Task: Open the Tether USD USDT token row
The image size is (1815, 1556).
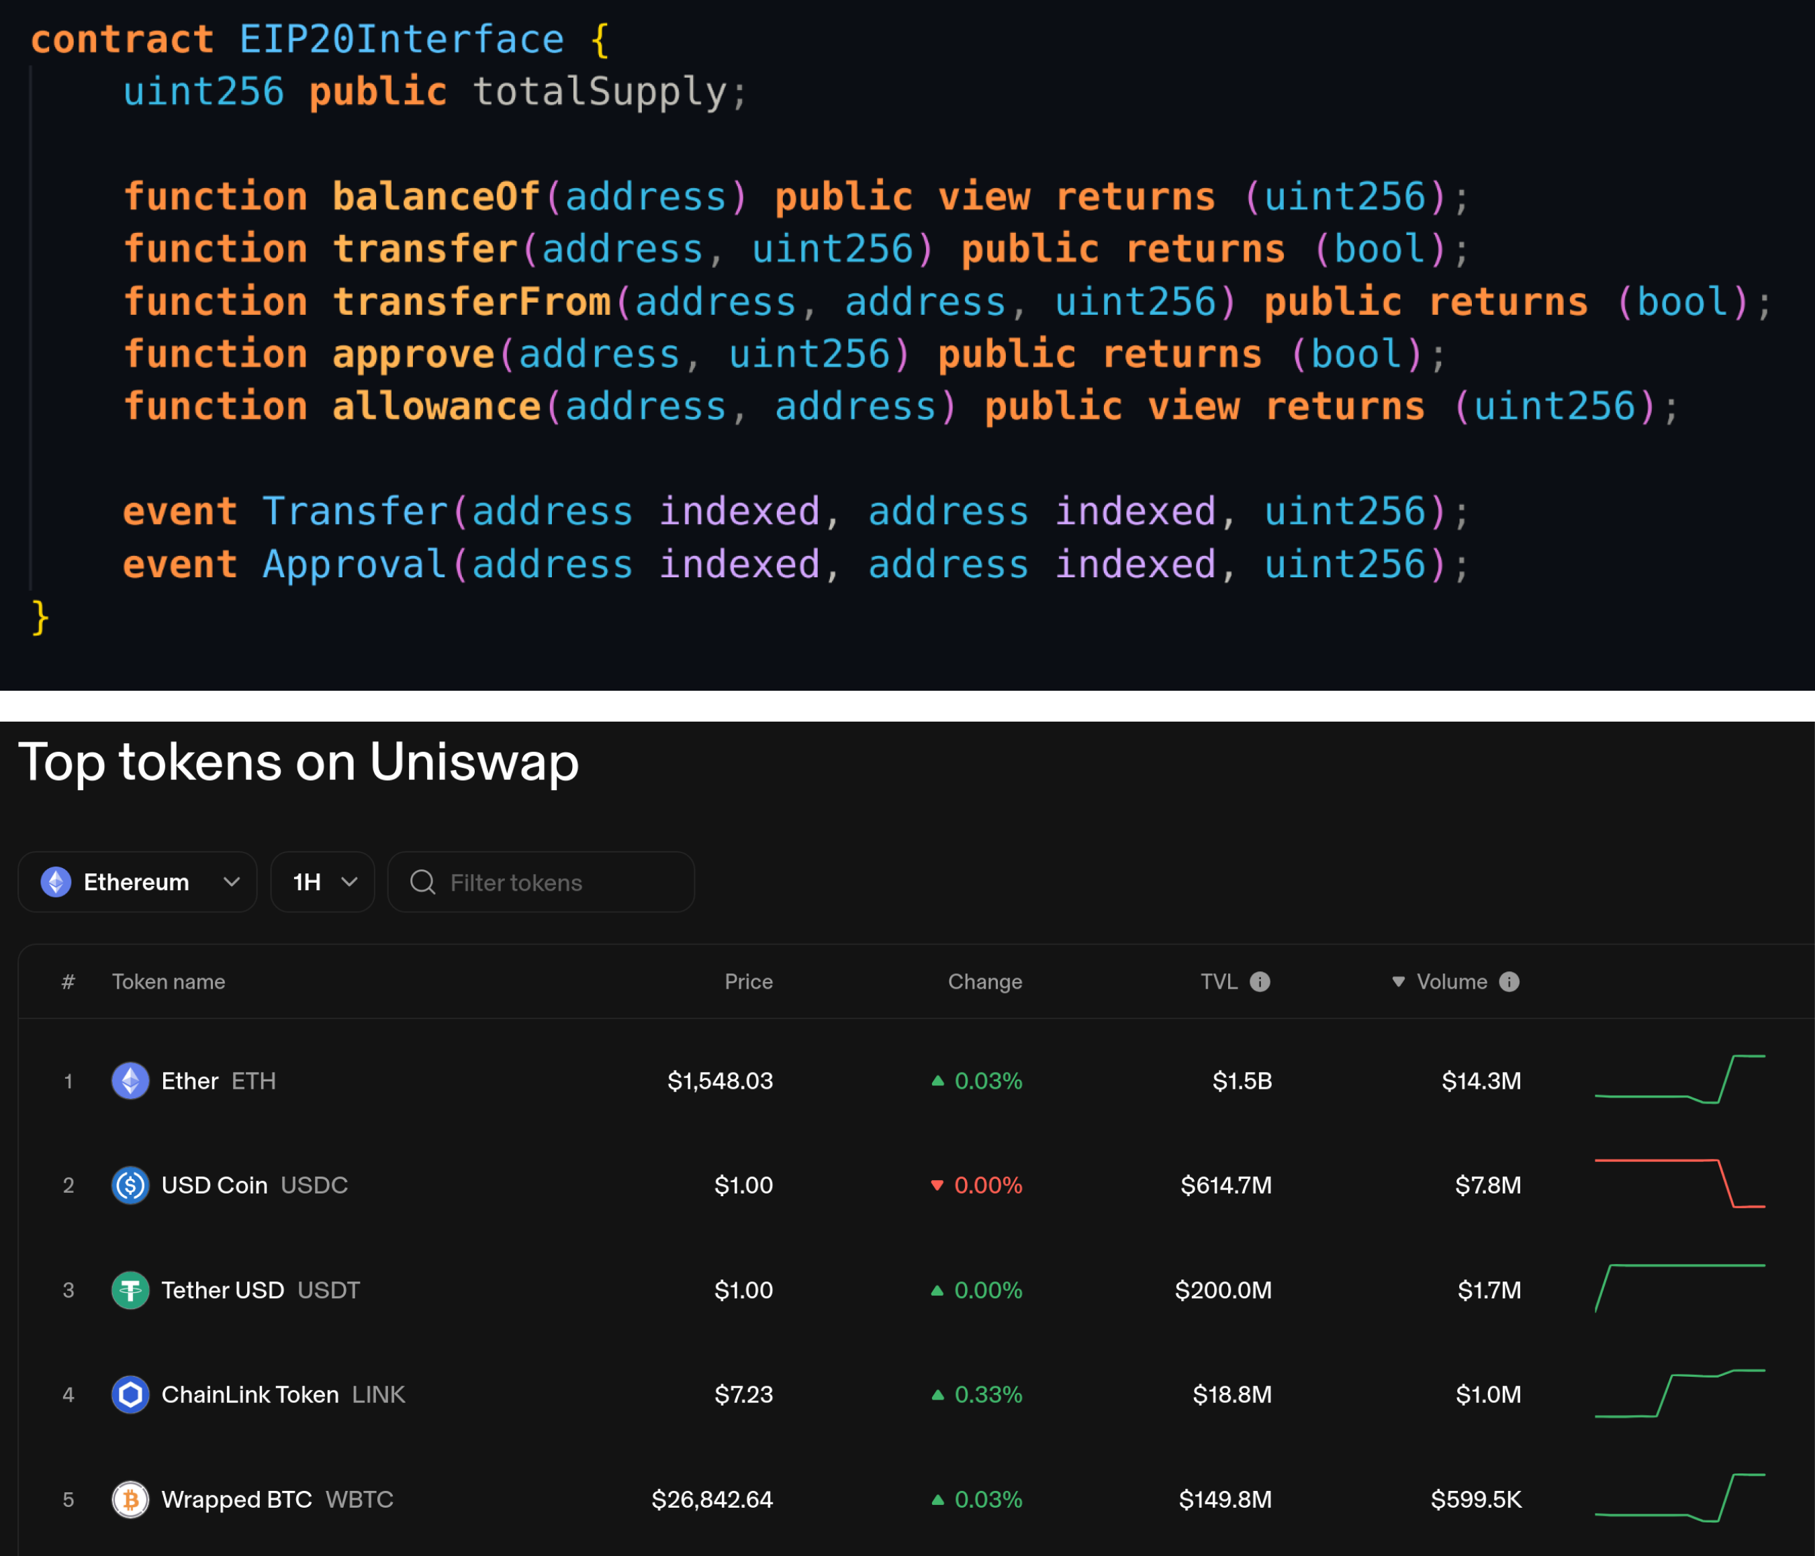Action: pyautogui.click(x=915, y=1290)
